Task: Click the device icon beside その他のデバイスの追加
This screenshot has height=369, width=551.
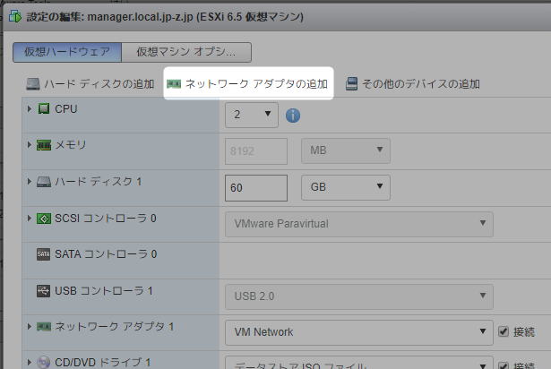Action: 351,84
